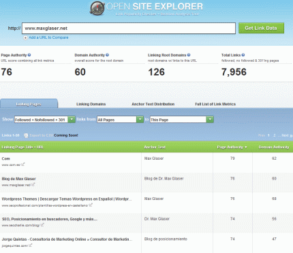Click the Next page link

[287, 135]
